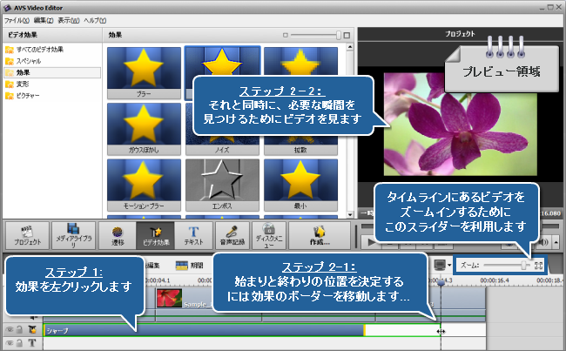Open the 編集 menu
566x351 pixels.
coord(44,21)
